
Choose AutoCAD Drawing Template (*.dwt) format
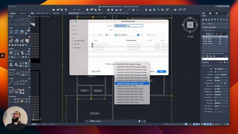tap(132, 83)
